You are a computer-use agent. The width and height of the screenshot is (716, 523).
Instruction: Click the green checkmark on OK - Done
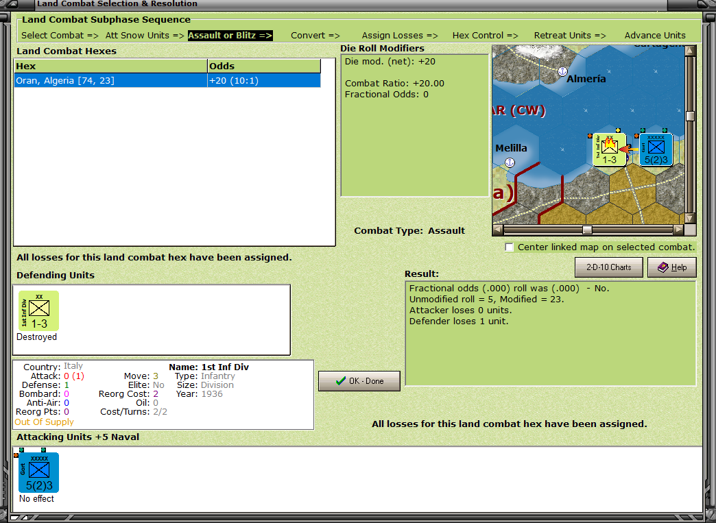[x=341, y=380]
